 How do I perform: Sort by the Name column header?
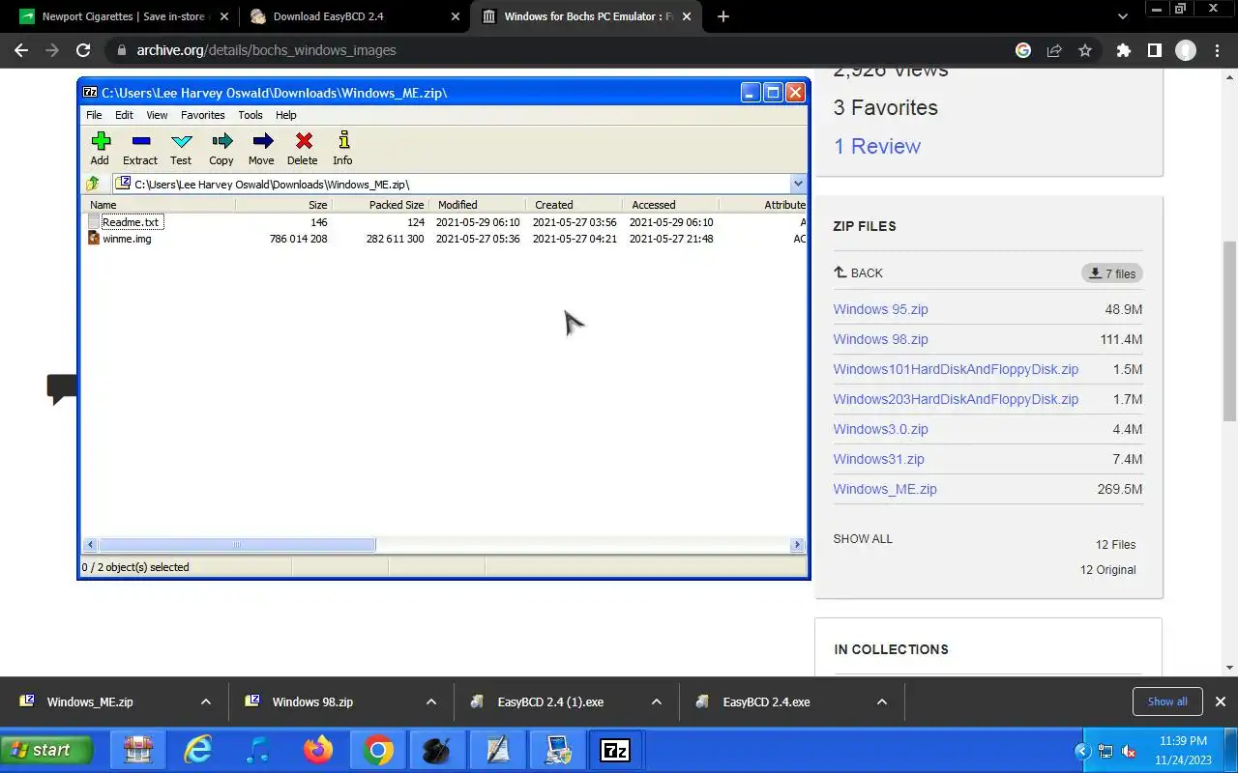coord(160,205)
